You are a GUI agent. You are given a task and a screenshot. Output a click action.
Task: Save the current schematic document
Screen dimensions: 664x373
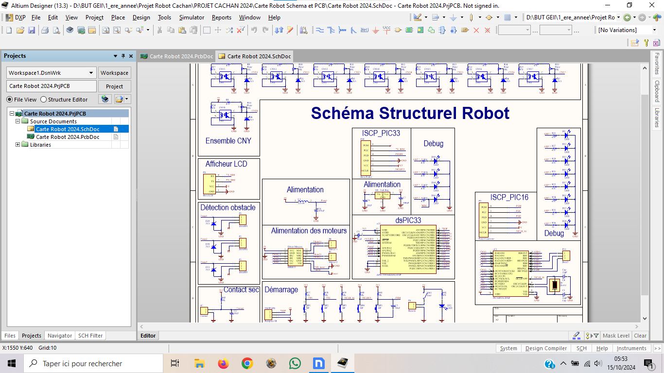[32, 30]
